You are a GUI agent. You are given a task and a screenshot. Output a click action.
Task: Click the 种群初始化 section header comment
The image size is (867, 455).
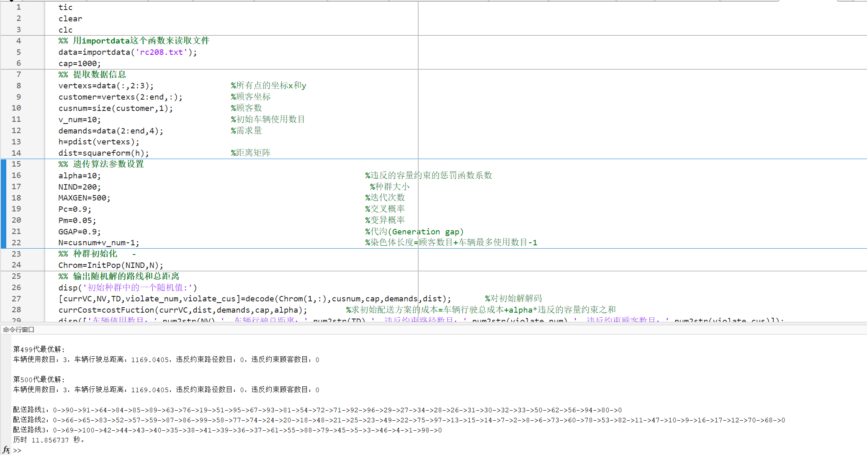click(x=95, y=254)
